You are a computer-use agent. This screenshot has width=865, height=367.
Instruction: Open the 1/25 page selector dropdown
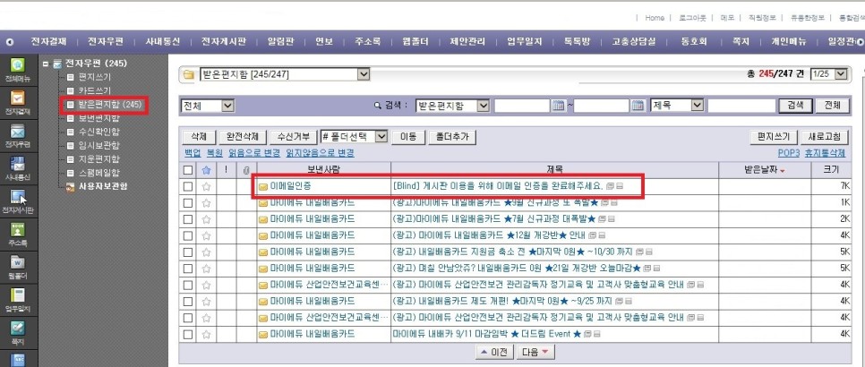pos(828,73)
